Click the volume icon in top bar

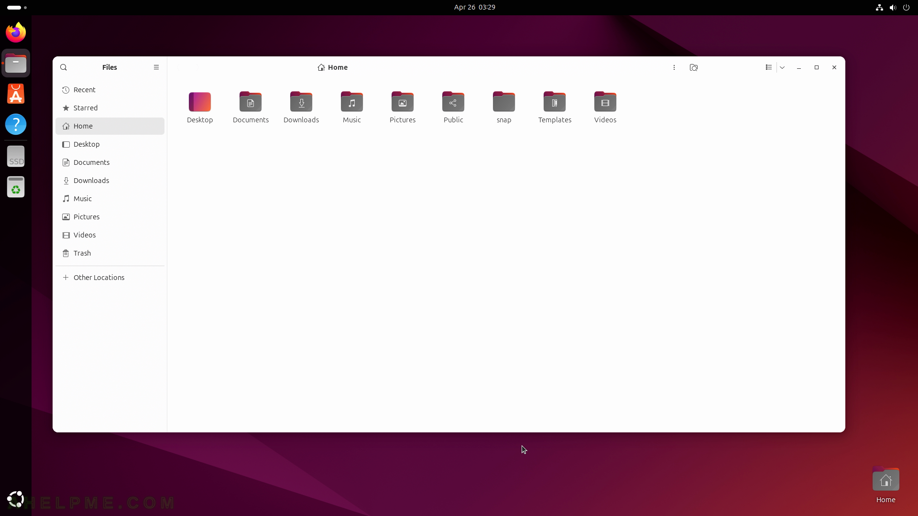coord(893,7)
